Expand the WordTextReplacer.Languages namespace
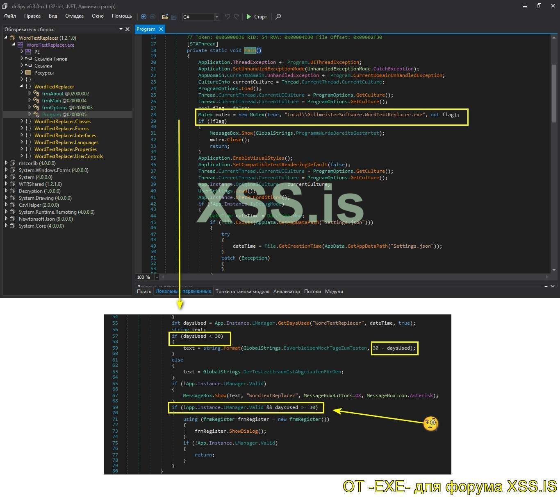The image size is (560, 497). coord(22,142)
